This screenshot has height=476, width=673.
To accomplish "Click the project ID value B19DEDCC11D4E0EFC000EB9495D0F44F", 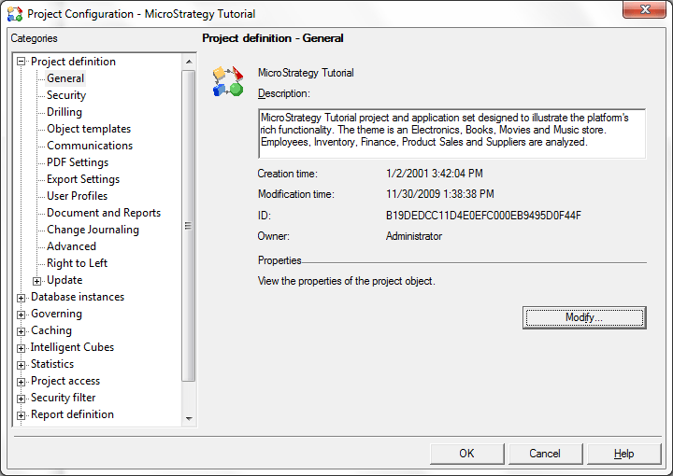I will [x=483, y=215].
